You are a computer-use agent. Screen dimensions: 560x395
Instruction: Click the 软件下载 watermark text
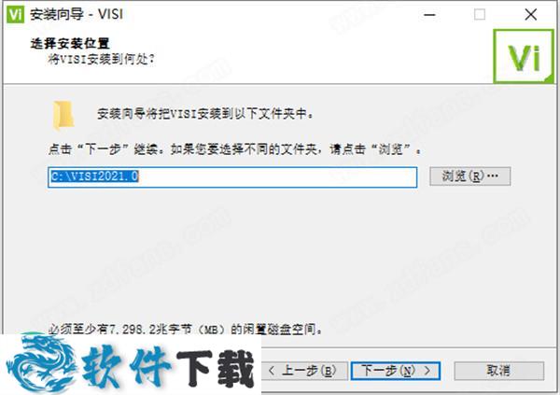[x=168, y=368]
